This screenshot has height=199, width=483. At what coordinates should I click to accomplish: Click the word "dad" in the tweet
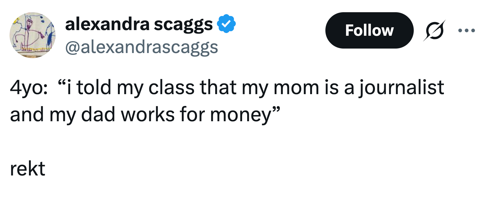click(x=98, y=115)
